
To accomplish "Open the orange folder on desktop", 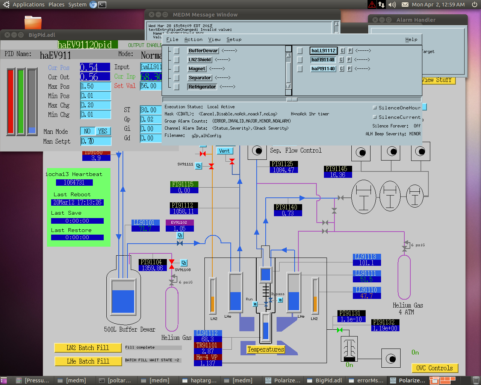I will pos(33,22).
